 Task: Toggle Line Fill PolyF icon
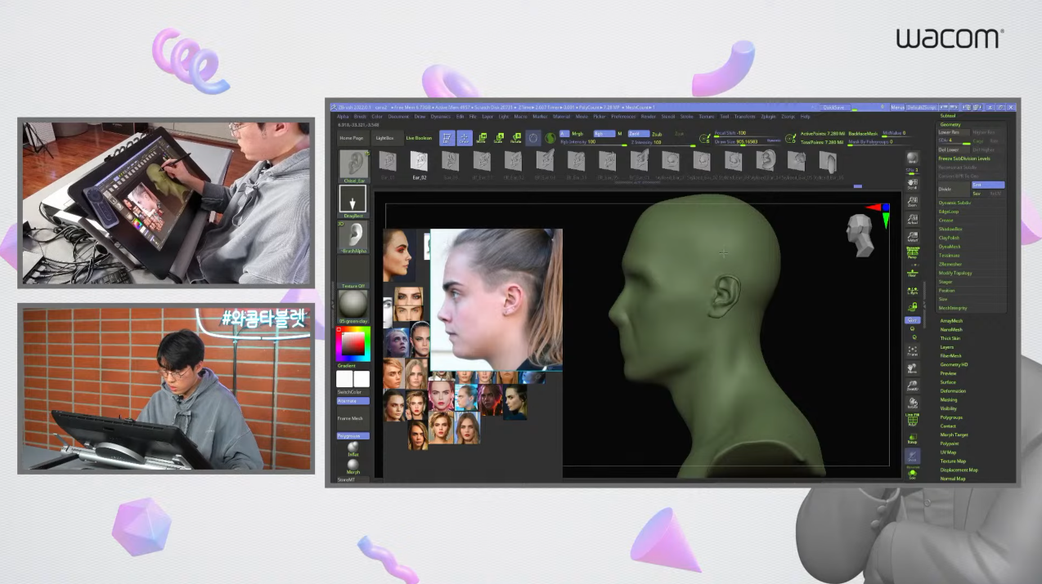pos(913,418)
